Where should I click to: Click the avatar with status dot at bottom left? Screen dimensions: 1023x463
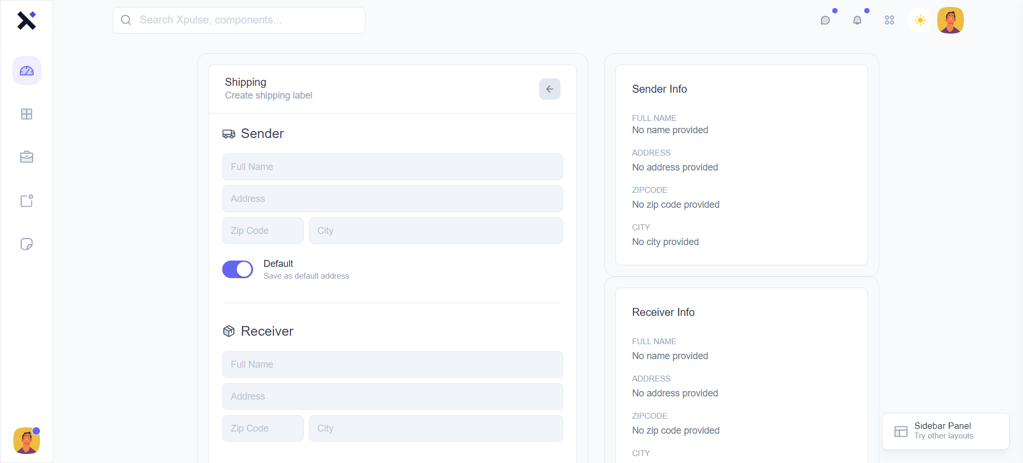(27, 441)
